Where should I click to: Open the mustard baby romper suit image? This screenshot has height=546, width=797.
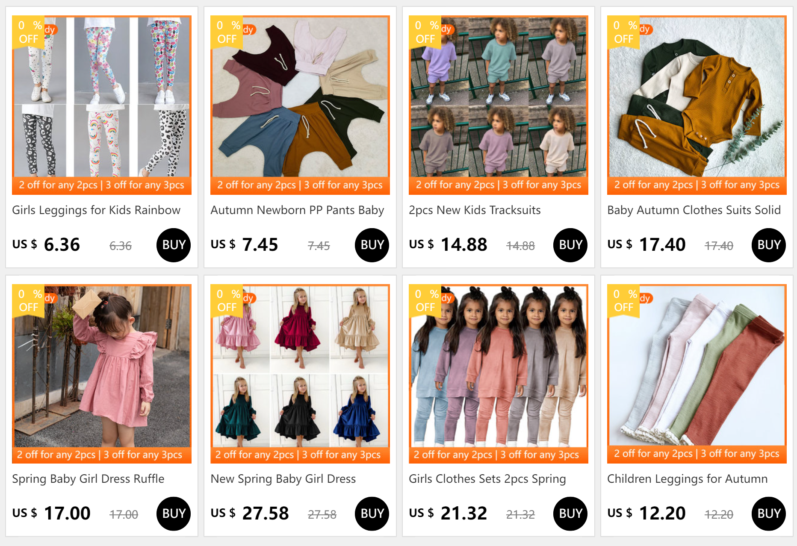pos(697,105)
